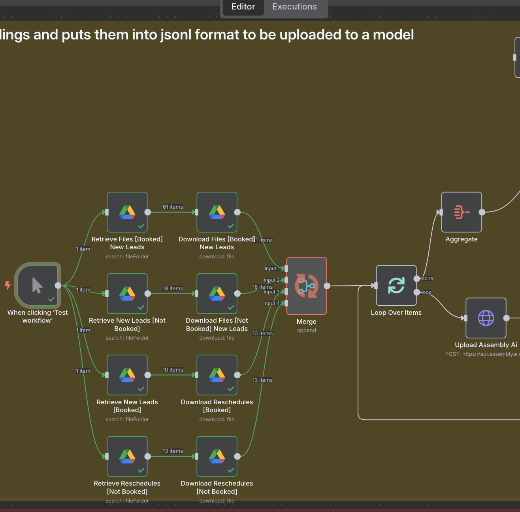Select the Aggregate node
520x512 pixels.
click(462, 212)
